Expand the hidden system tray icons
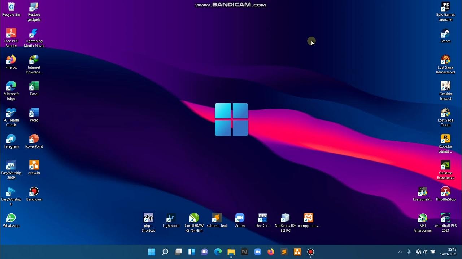The height and width of the screenshot is (259, 462). click(400, 252)
